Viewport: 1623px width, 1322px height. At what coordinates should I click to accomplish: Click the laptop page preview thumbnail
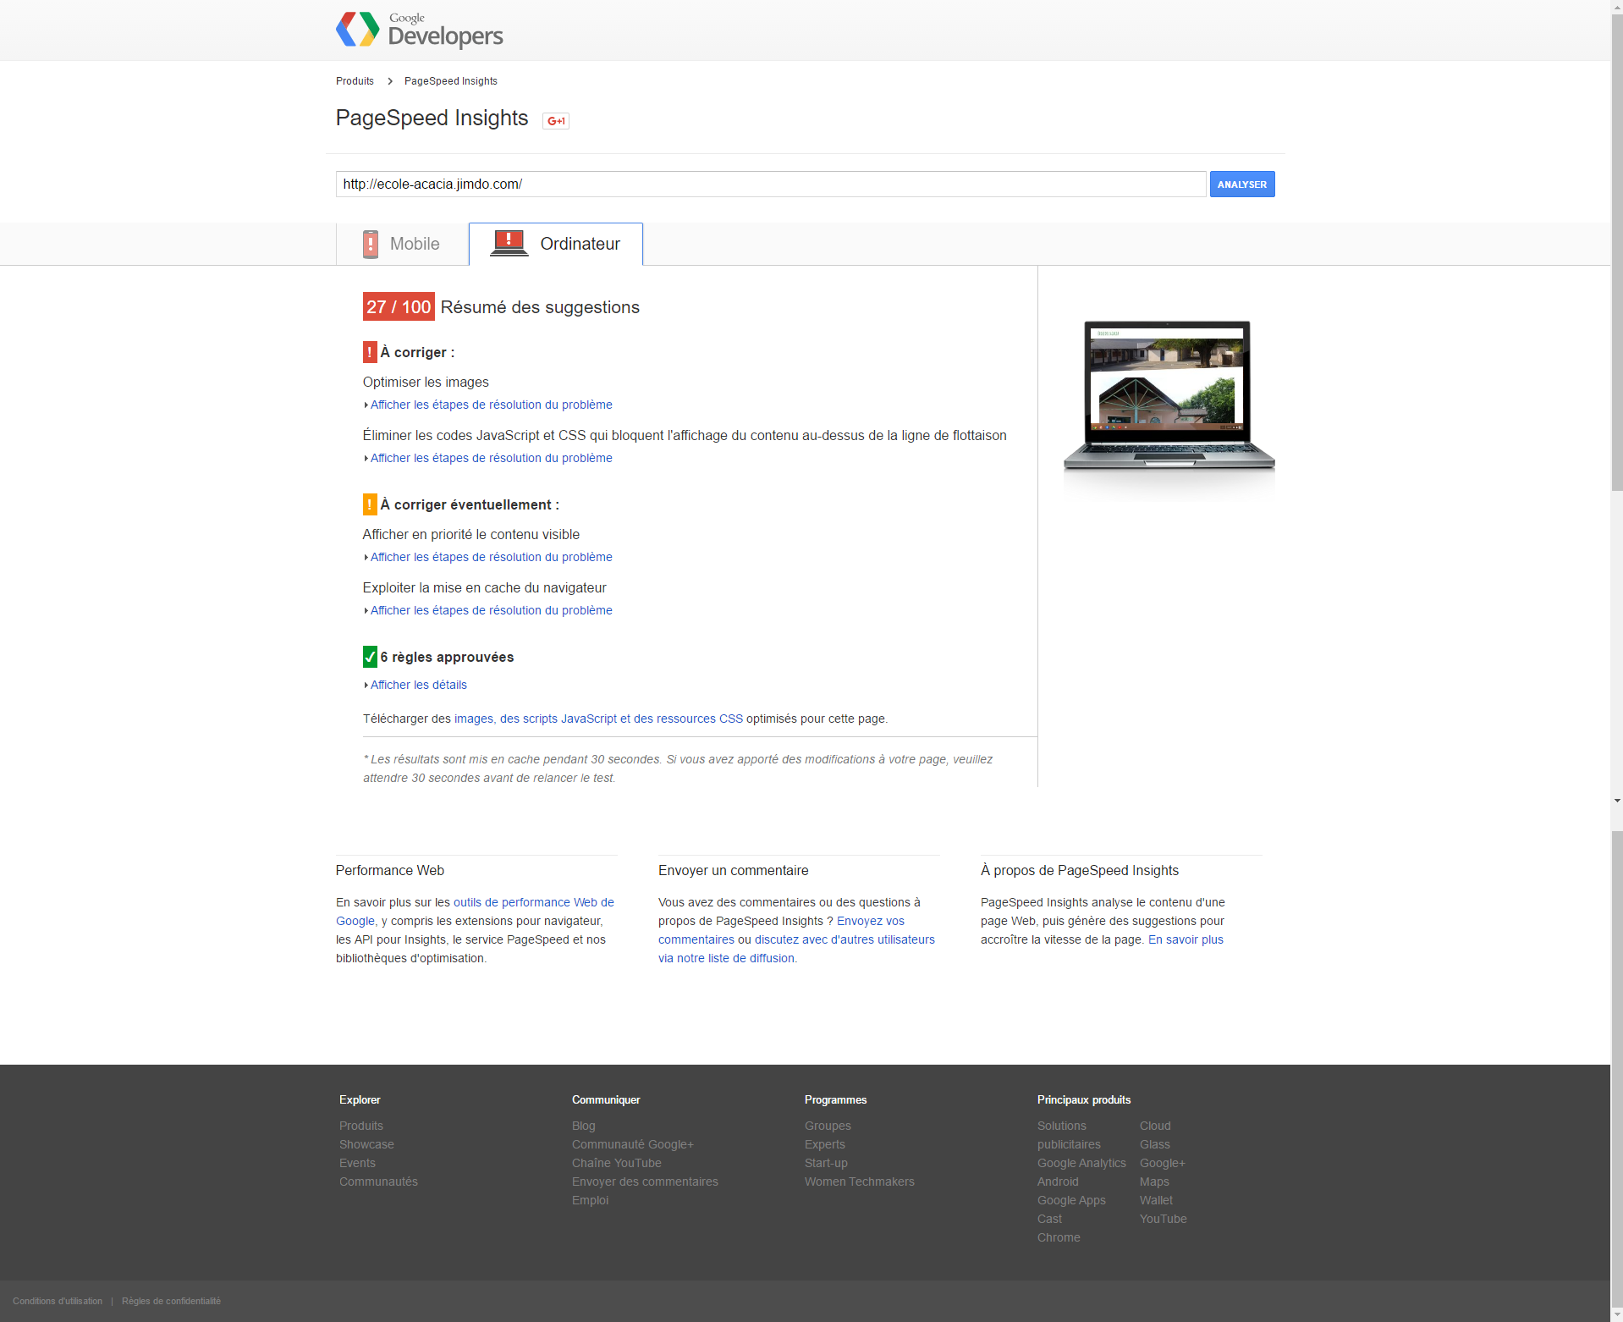pyautogui.click(x=1169, y=394)
